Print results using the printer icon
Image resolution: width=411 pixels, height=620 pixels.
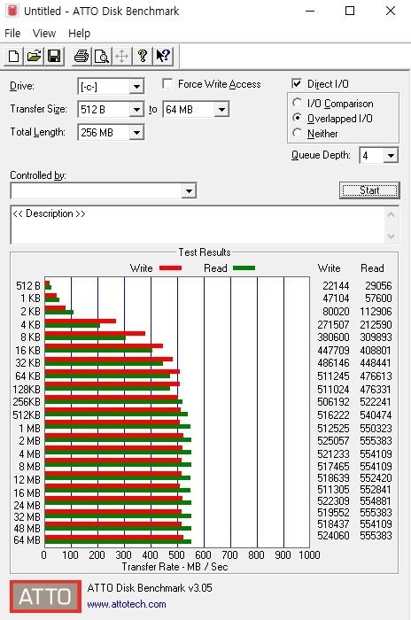coord(81,56)
